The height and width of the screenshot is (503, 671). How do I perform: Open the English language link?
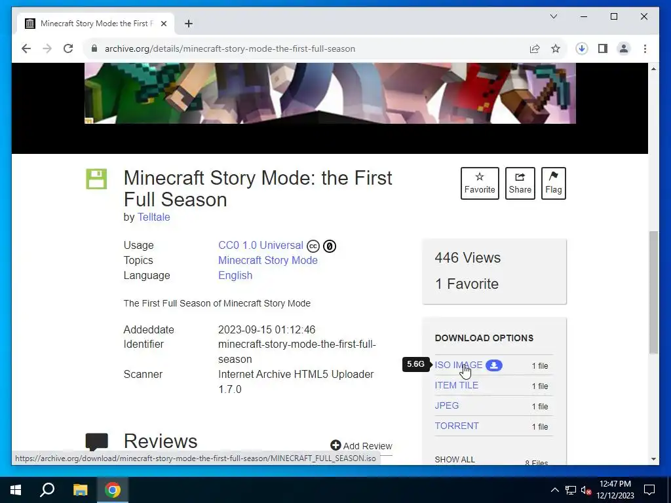(x=235, y=276)
